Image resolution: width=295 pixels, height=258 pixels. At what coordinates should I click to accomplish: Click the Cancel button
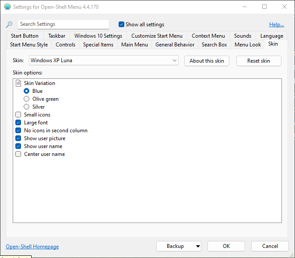[x=270, y=246]
